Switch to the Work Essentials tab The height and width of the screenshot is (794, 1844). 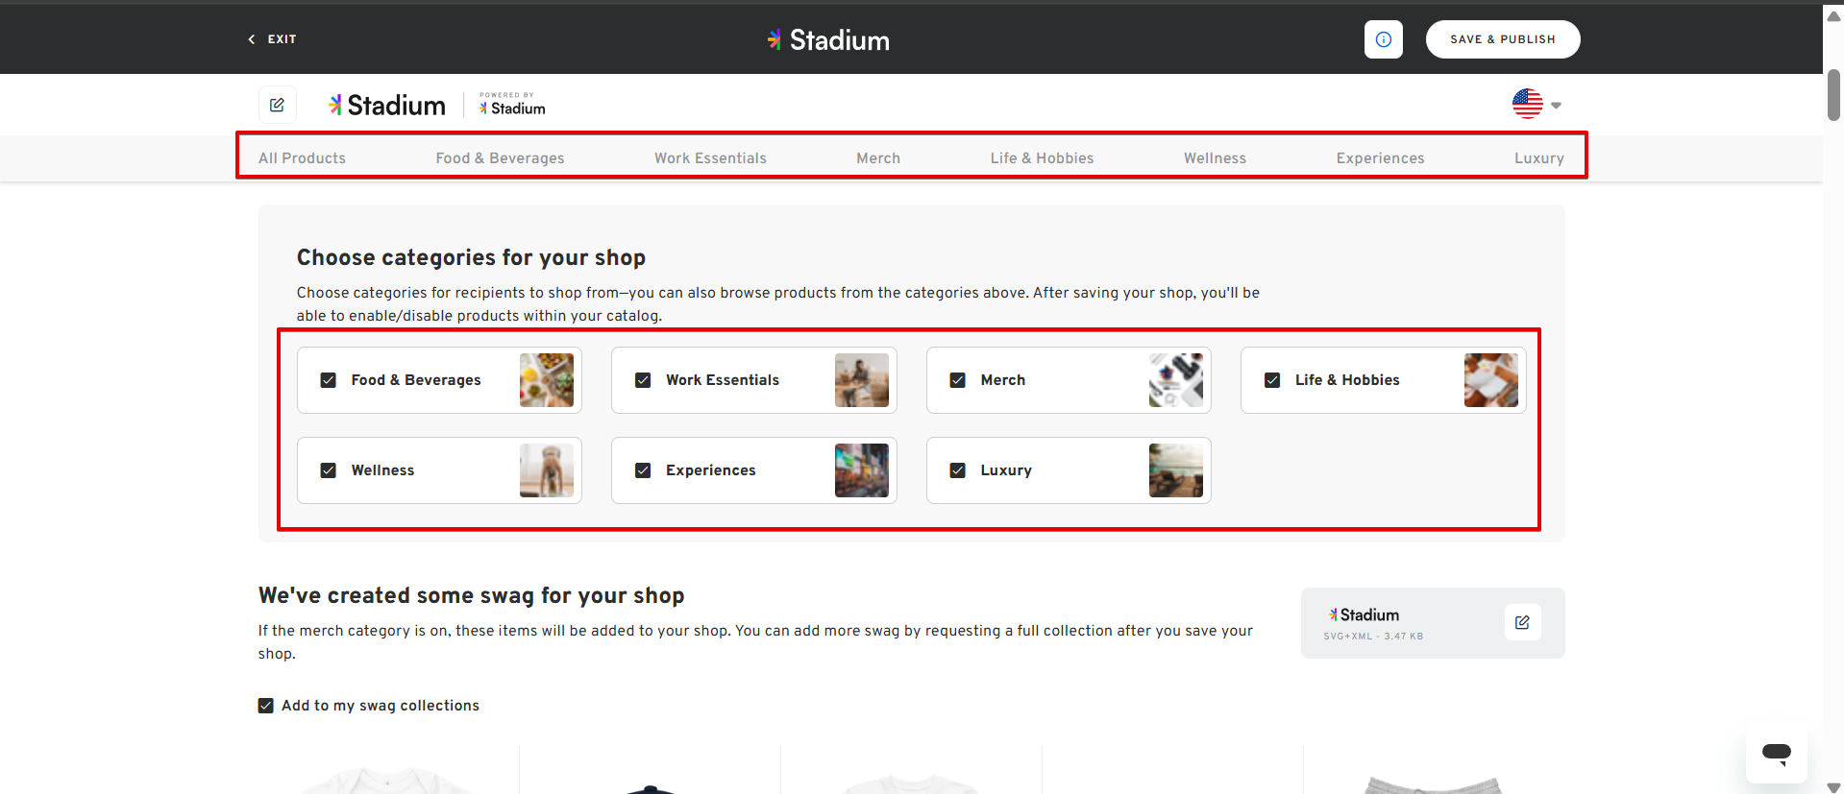click(x=710, y=158)
